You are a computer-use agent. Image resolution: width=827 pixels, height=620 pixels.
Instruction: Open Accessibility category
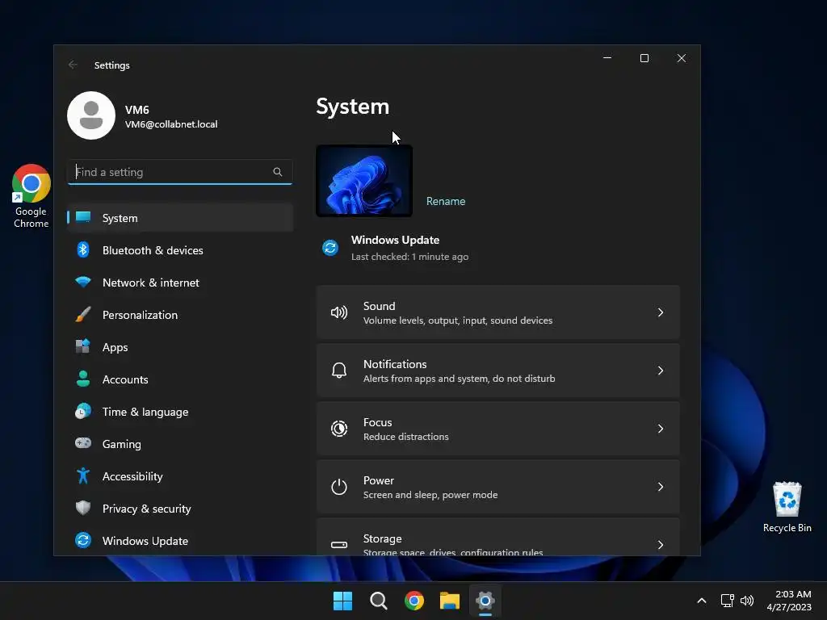[132, 476]
